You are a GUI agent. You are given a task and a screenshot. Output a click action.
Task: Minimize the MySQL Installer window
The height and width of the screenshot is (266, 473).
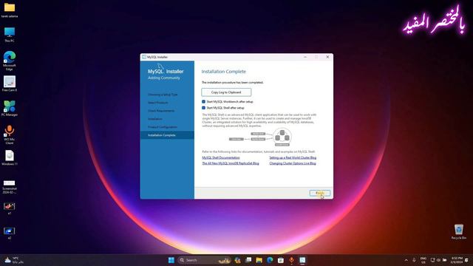[x=305, y=57]
